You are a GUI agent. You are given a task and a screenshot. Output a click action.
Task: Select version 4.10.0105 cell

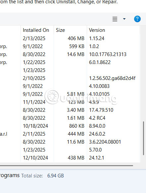99,94
